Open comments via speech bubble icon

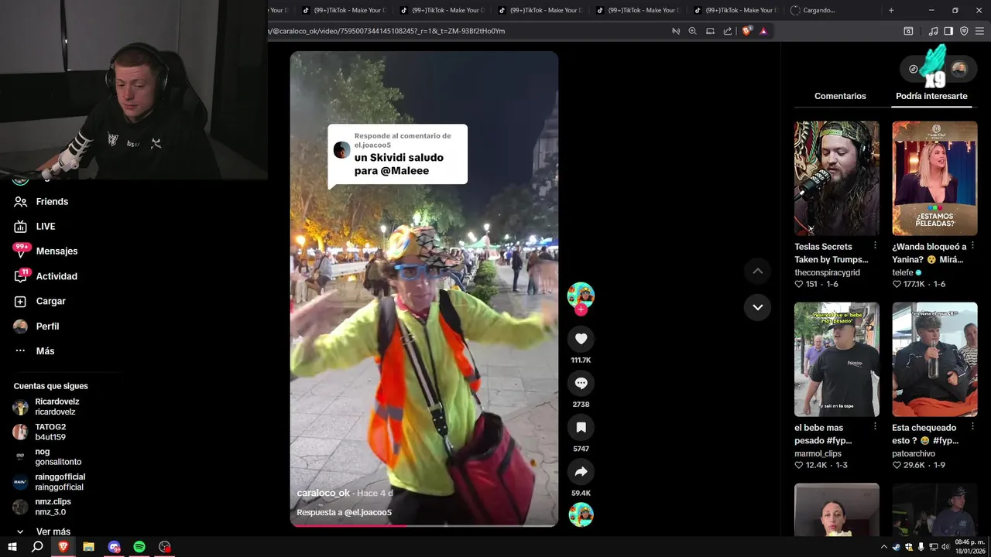[581, 383]
